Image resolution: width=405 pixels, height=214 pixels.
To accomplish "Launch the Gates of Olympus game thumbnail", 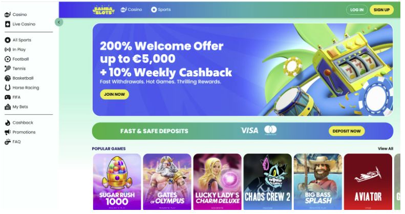I will [167, 182].
